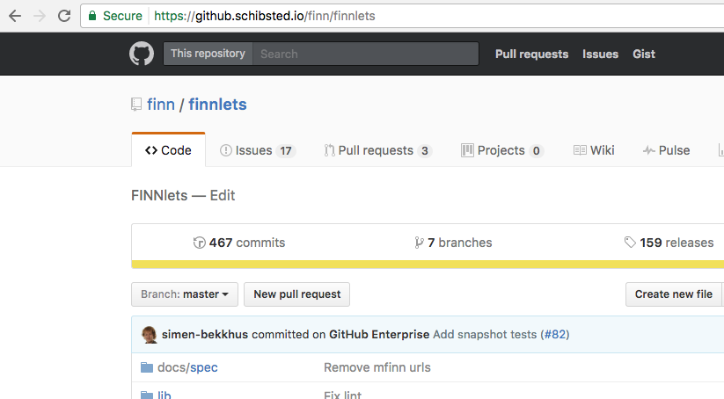View the 159 releases
The height and width of the screenshot is (399, 724).
click(669, 243)
